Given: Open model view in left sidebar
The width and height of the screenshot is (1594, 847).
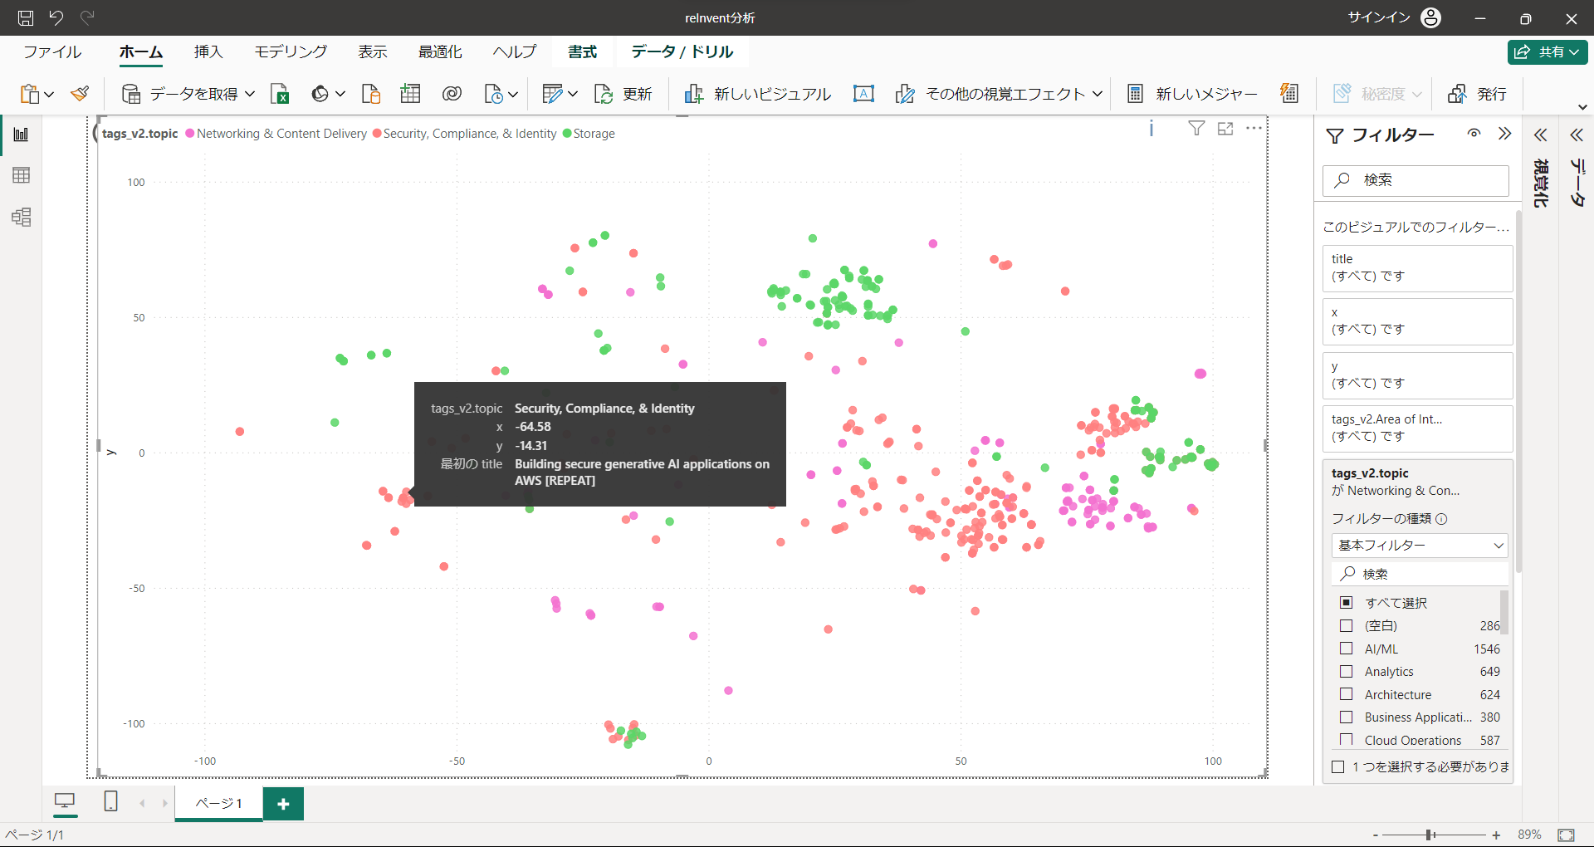Looking at the screenshot, I should click(22, 218).
